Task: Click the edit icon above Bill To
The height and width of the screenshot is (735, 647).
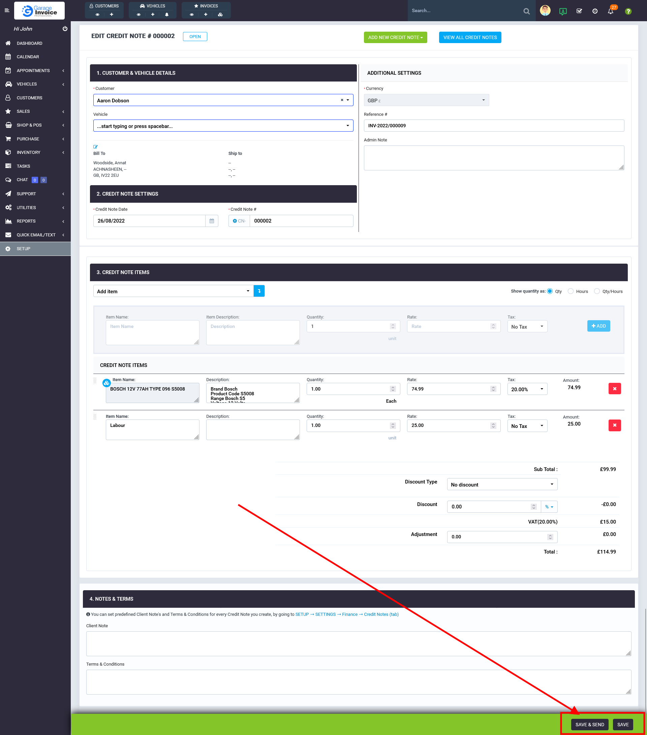Action: [x=95, y=147]
